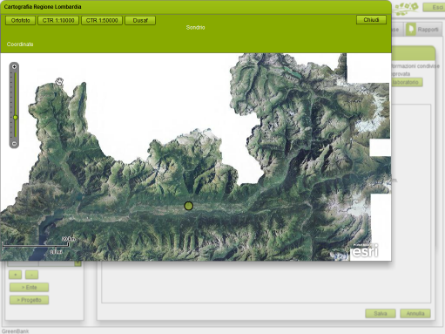This screenshot has height=334, width=445.
Task: Click the Coordinate label
Action: 20,44
